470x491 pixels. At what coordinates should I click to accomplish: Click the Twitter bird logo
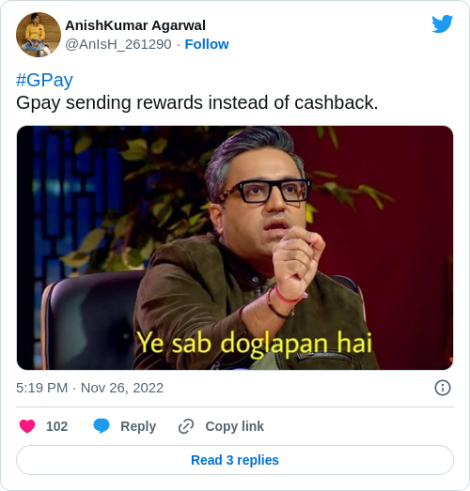click(x=442, y=23)
